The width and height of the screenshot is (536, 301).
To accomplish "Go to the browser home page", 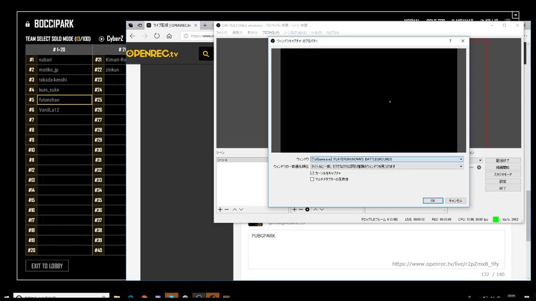I will click(x=169, y=36).
